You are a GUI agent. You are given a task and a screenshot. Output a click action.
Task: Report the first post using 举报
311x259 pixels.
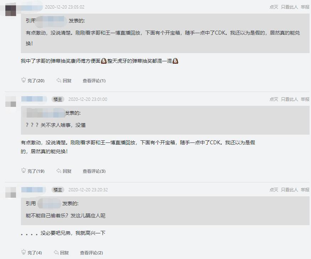pos(305,7)
